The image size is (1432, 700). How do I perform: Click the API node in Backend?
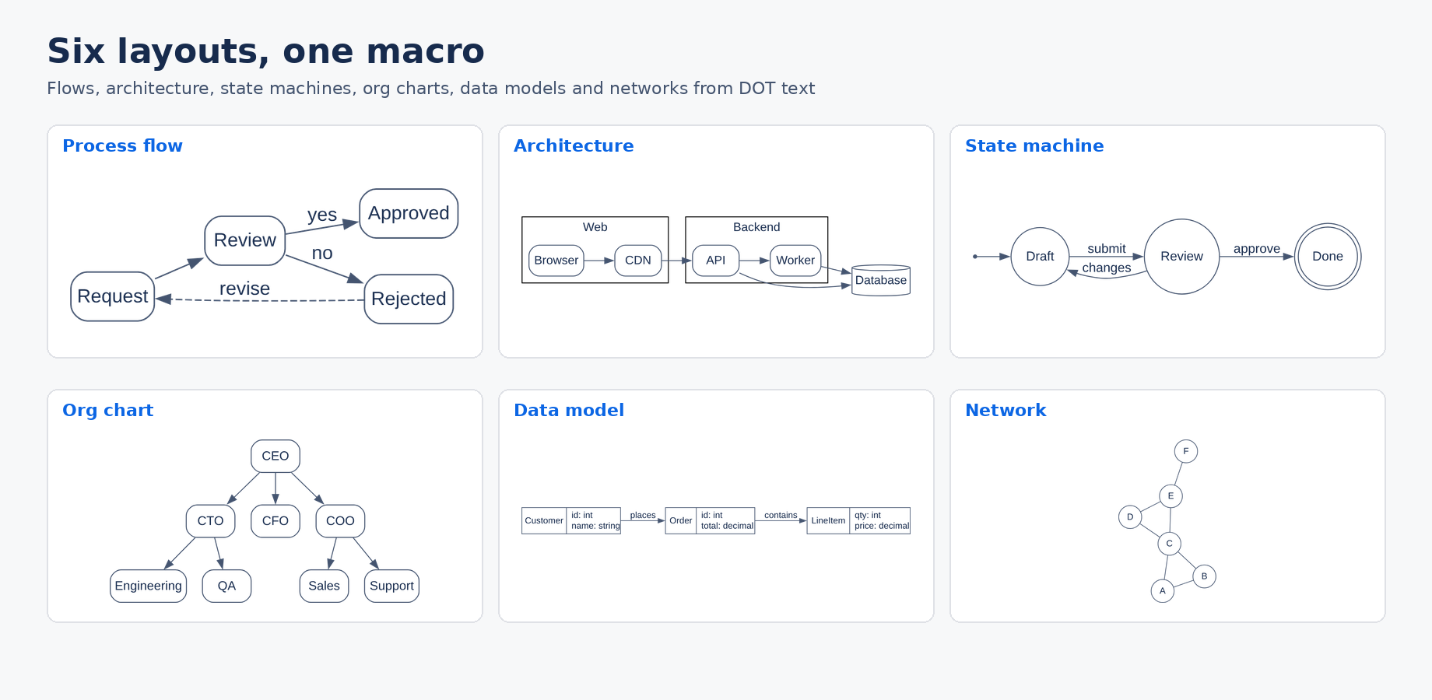[x=716, y=261]
